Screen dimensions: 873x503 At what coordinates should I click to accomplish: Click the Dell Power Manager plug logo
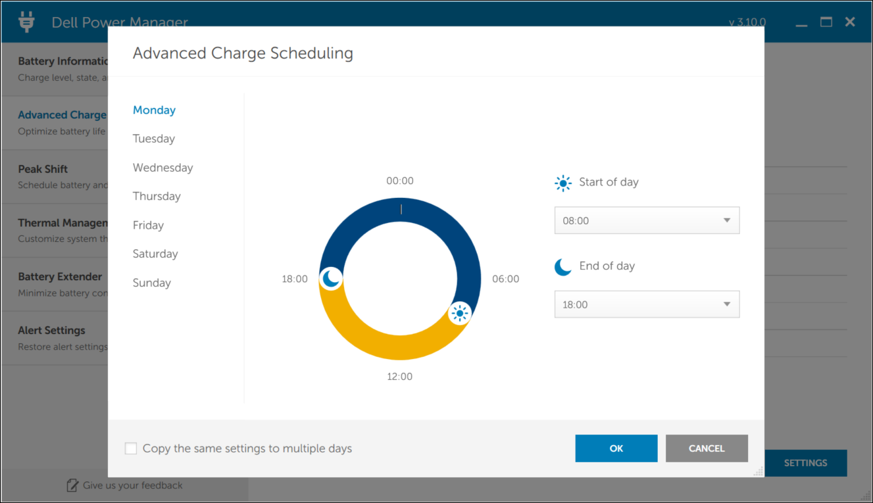click(x=26, y=21)
